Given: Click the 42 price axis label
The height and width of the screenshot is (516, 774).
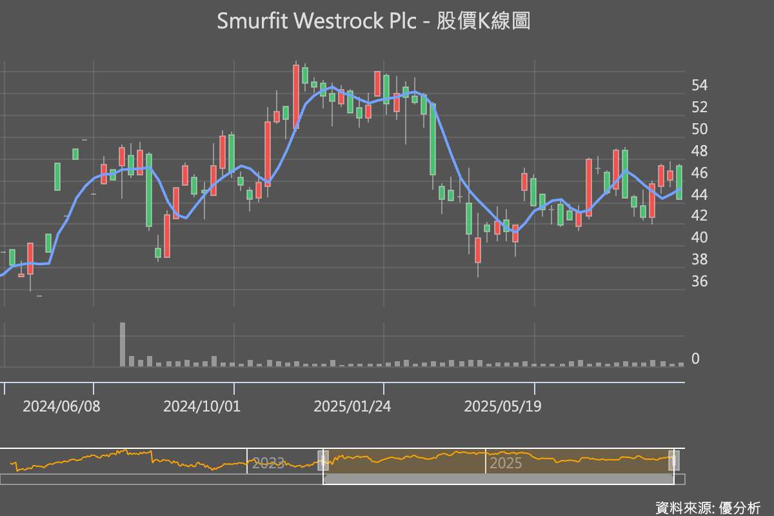Looking at the screenshot, I should point(699,215).
